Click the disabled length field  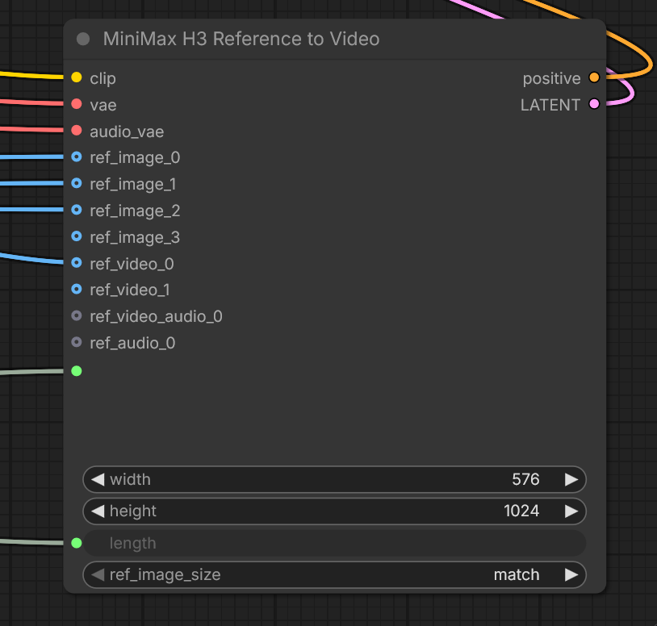tap(334, 543)
